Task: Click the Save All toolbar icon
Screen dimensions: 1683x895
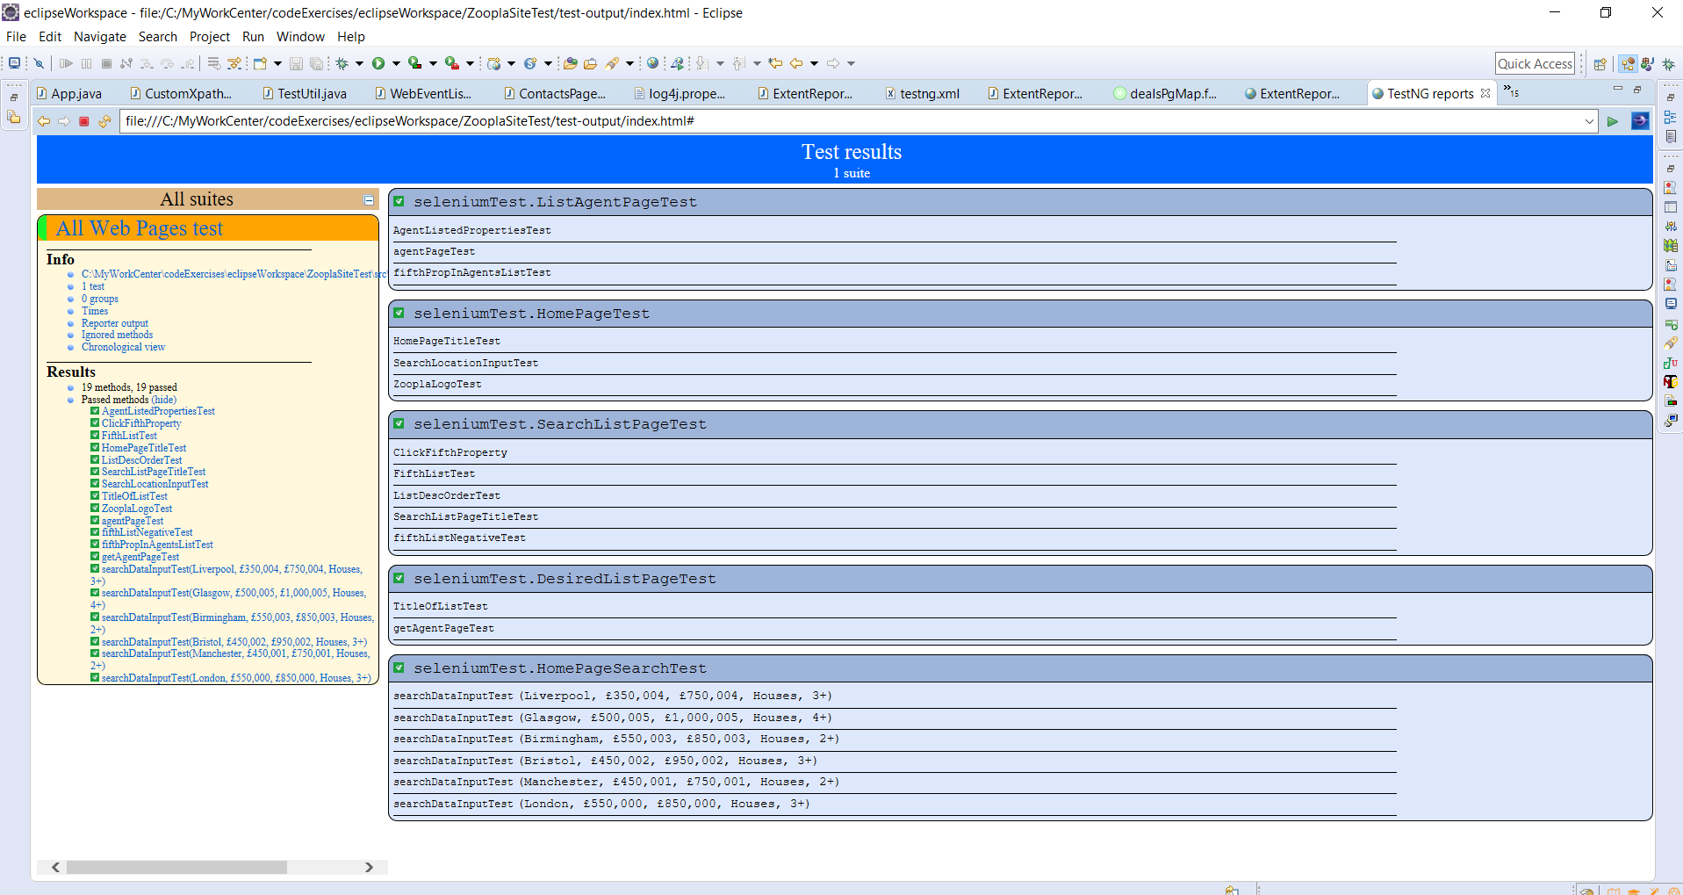Action: pyautogui.click(x=317, y=62)
